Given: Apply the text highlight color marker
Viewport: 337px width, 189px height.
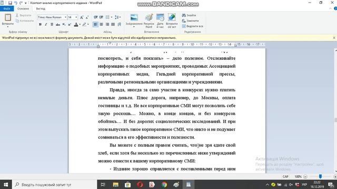Looking at the screenshot, I should (x=84, y=25).
